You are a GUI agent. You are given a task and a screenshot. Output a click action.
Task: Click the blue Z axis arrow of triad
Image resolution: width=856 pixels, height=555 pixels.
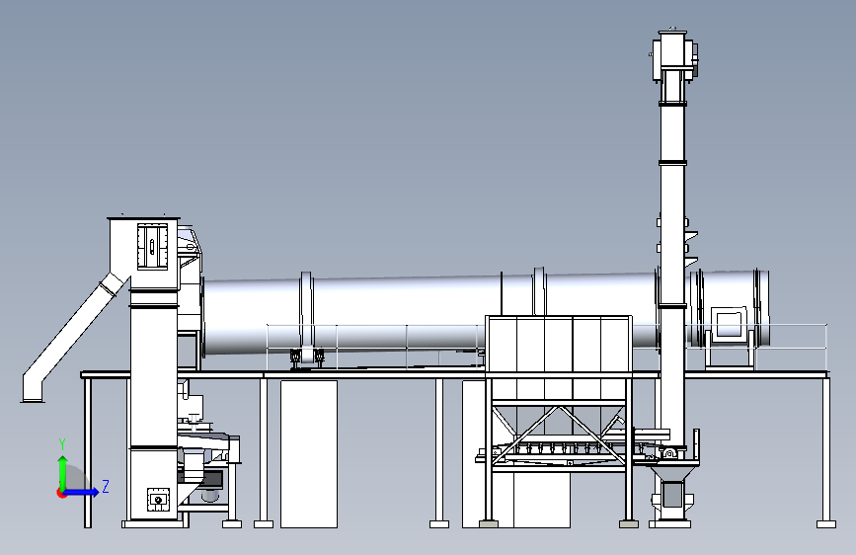[82, 492]
